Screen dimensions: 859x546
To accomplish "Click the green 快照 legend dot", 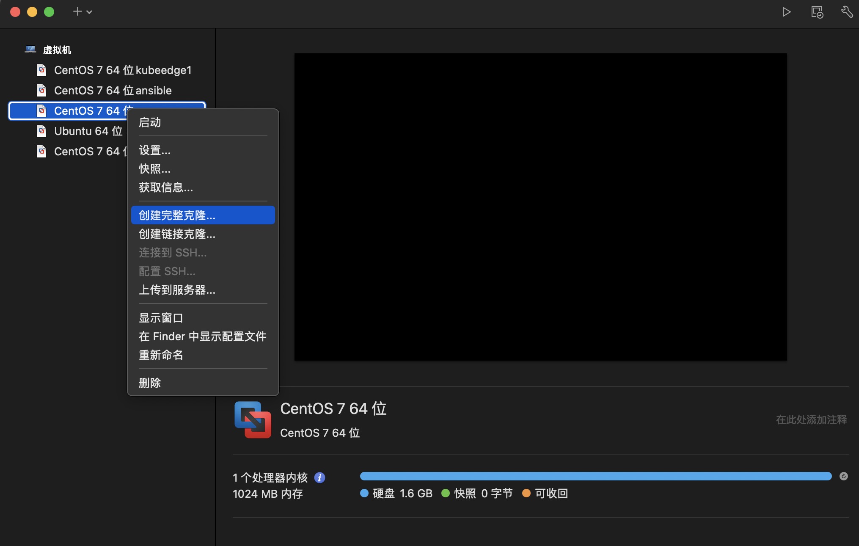I will (446, 493).
